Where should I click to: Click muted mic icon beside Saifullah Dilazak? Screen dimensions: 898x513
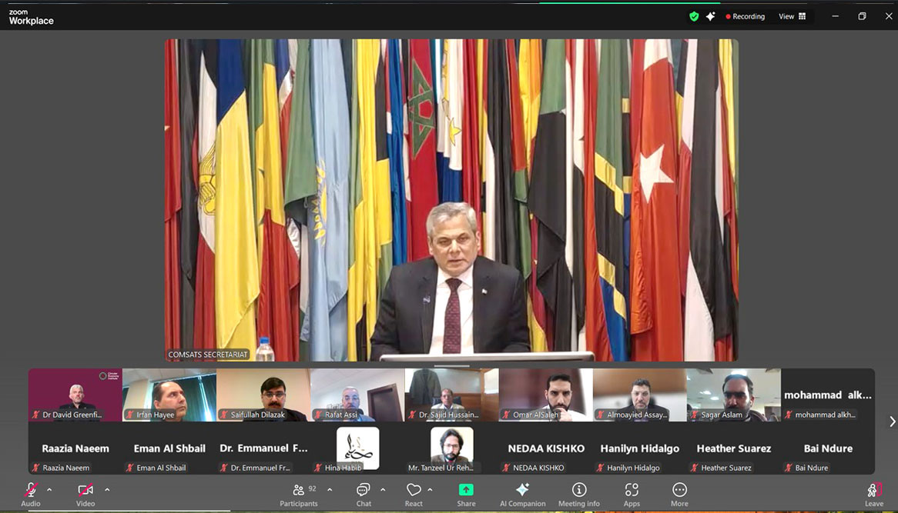(x=224, y=415)
